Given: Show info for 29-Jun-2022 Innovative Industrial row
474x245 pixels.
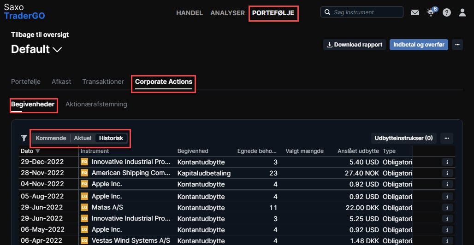Looking at the screenshot, I should [x=447, y=219].
